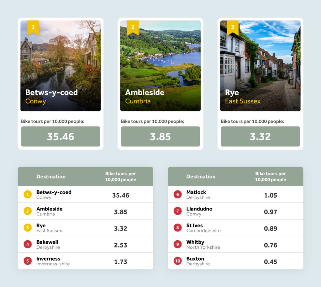The image size is (321, 287).
Task: Click the 35.46 bike tours value box
Action: [x=61, y=136]
